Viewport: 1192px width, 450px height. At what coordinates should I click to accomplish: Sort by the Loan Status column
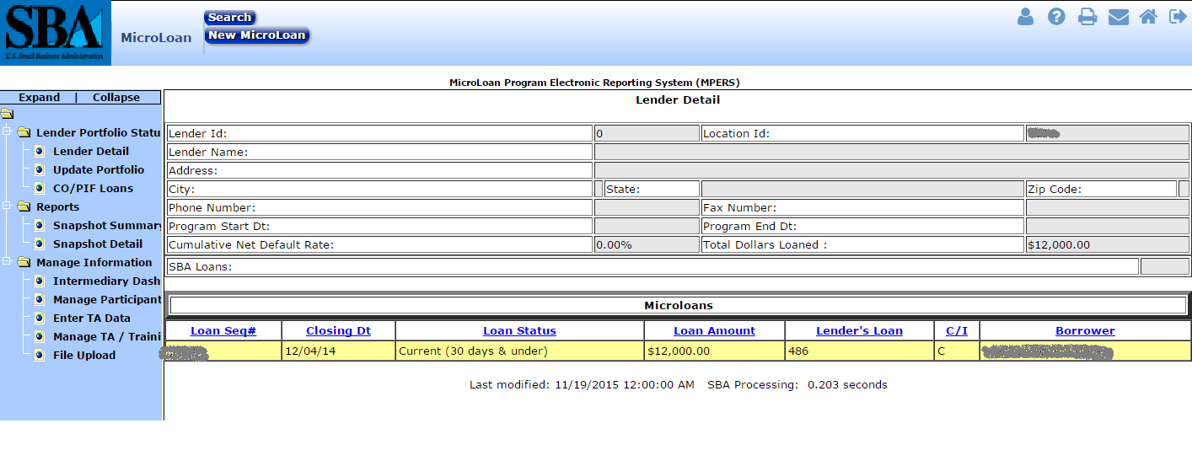tap(519, 330)
